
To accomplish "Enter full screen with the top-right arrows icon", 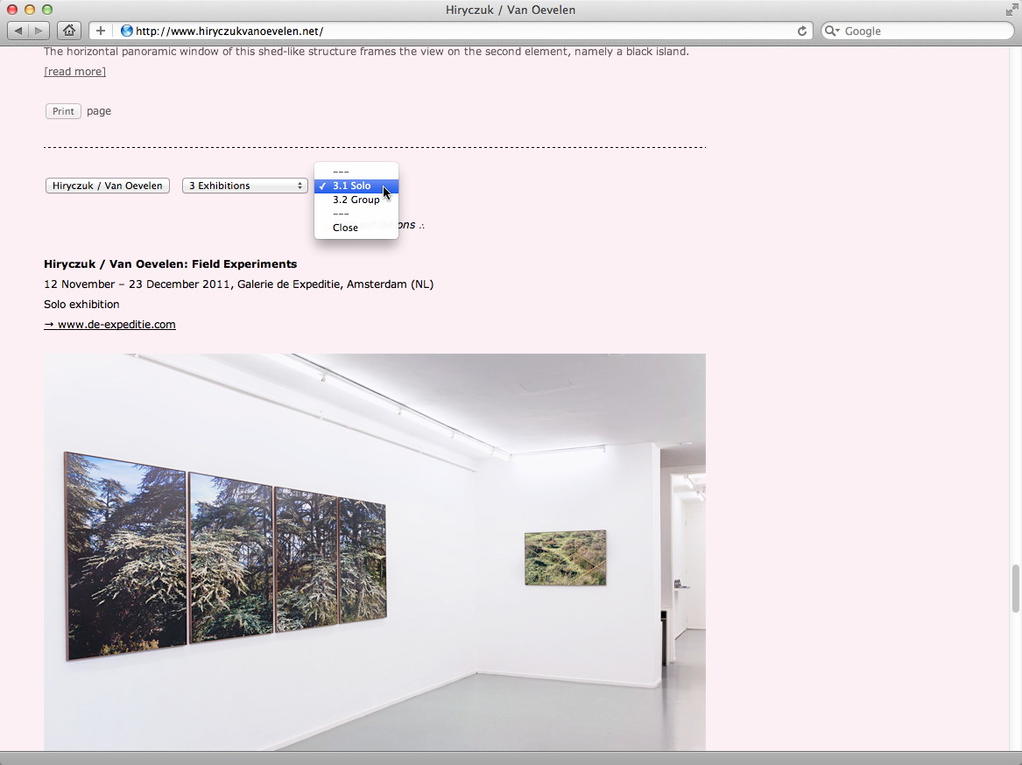I will point(1011,10).
